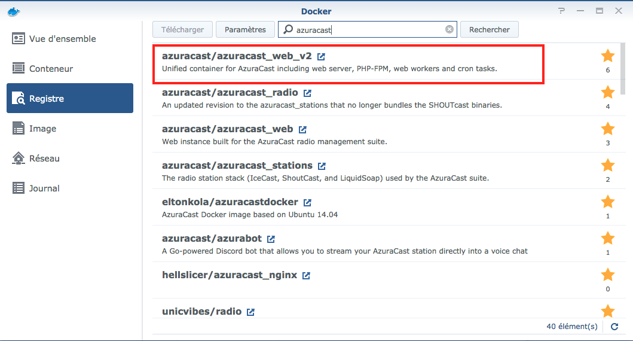This screenshot has height=341, width=633.
Task: Click the Réseau house icon
Action: coord(18,158)
